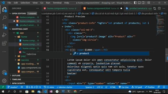Screen dimensions: 168x94
Task: Open File Explorer from taskbar
Action: [33, 91]
